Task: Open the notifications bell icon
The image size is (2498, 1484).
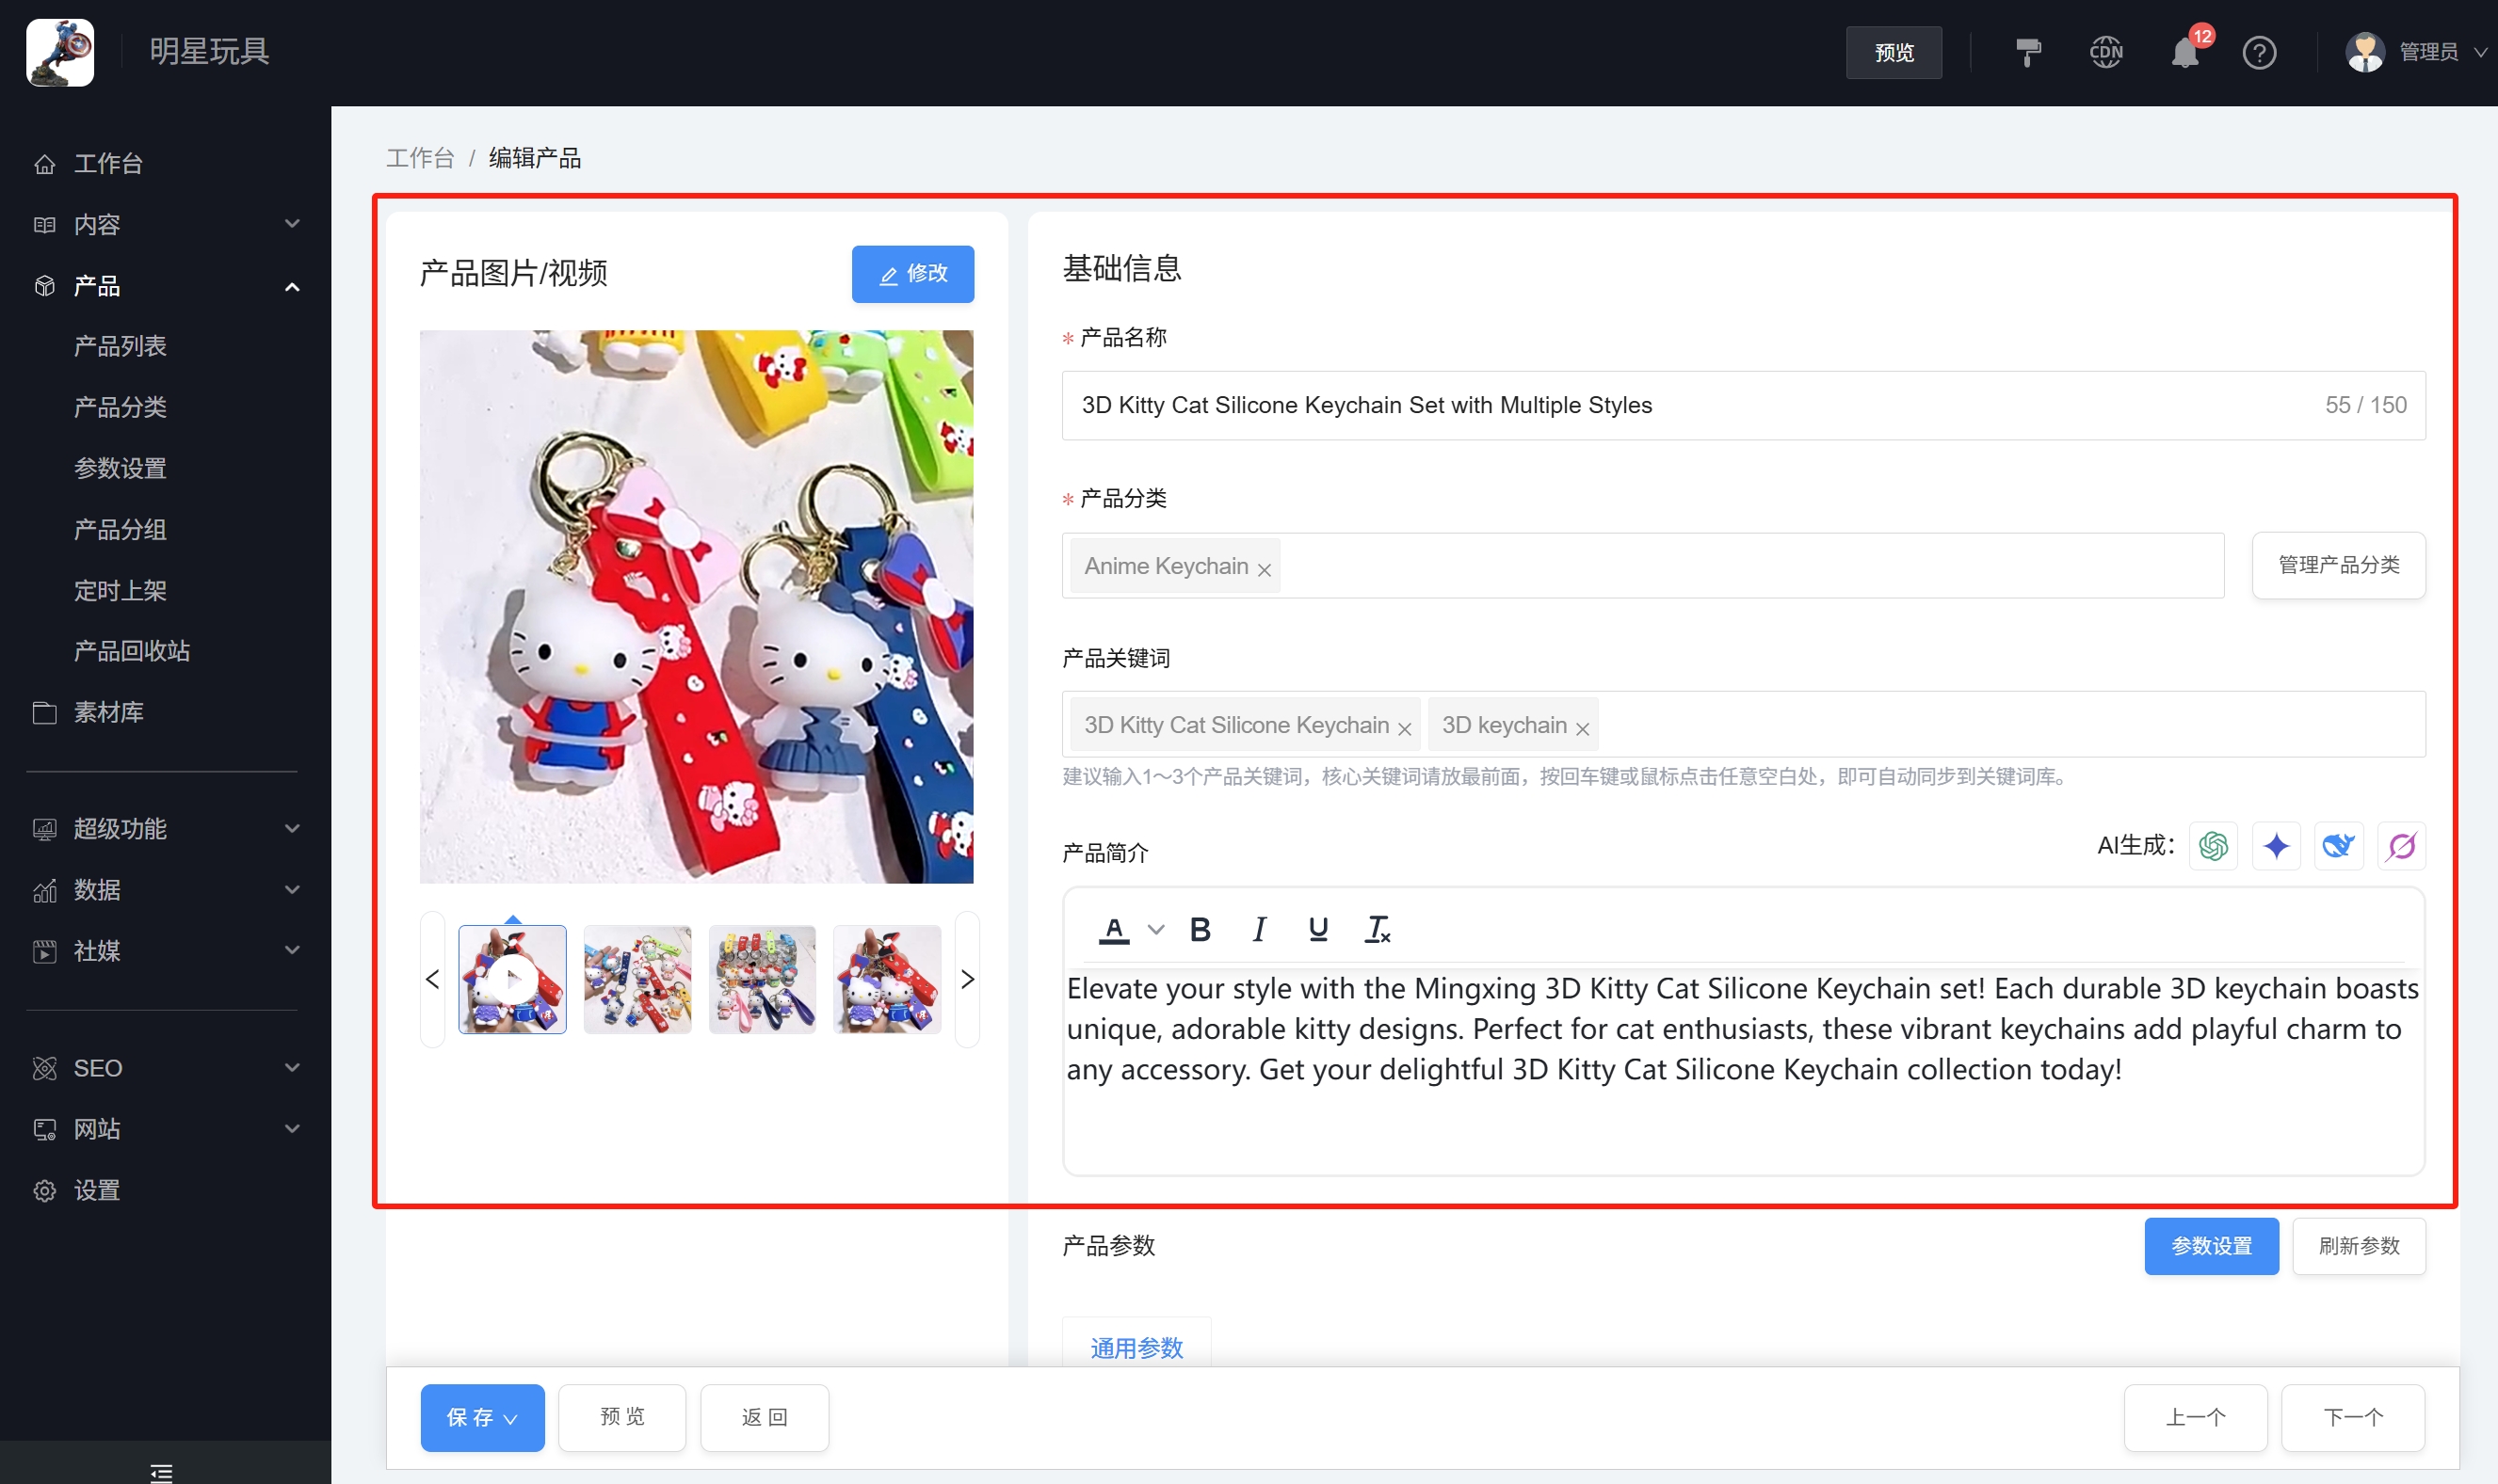Action: pyautogui.click(x=2184, y=52)
